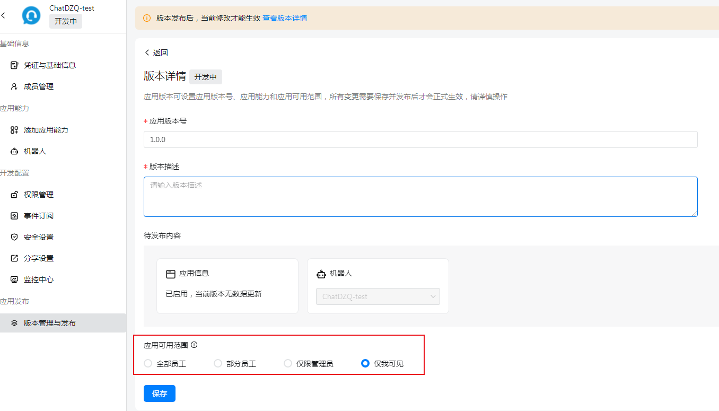Click the 机器人 sidebar robot icon

pyautogui.click(x=14, y=151)
